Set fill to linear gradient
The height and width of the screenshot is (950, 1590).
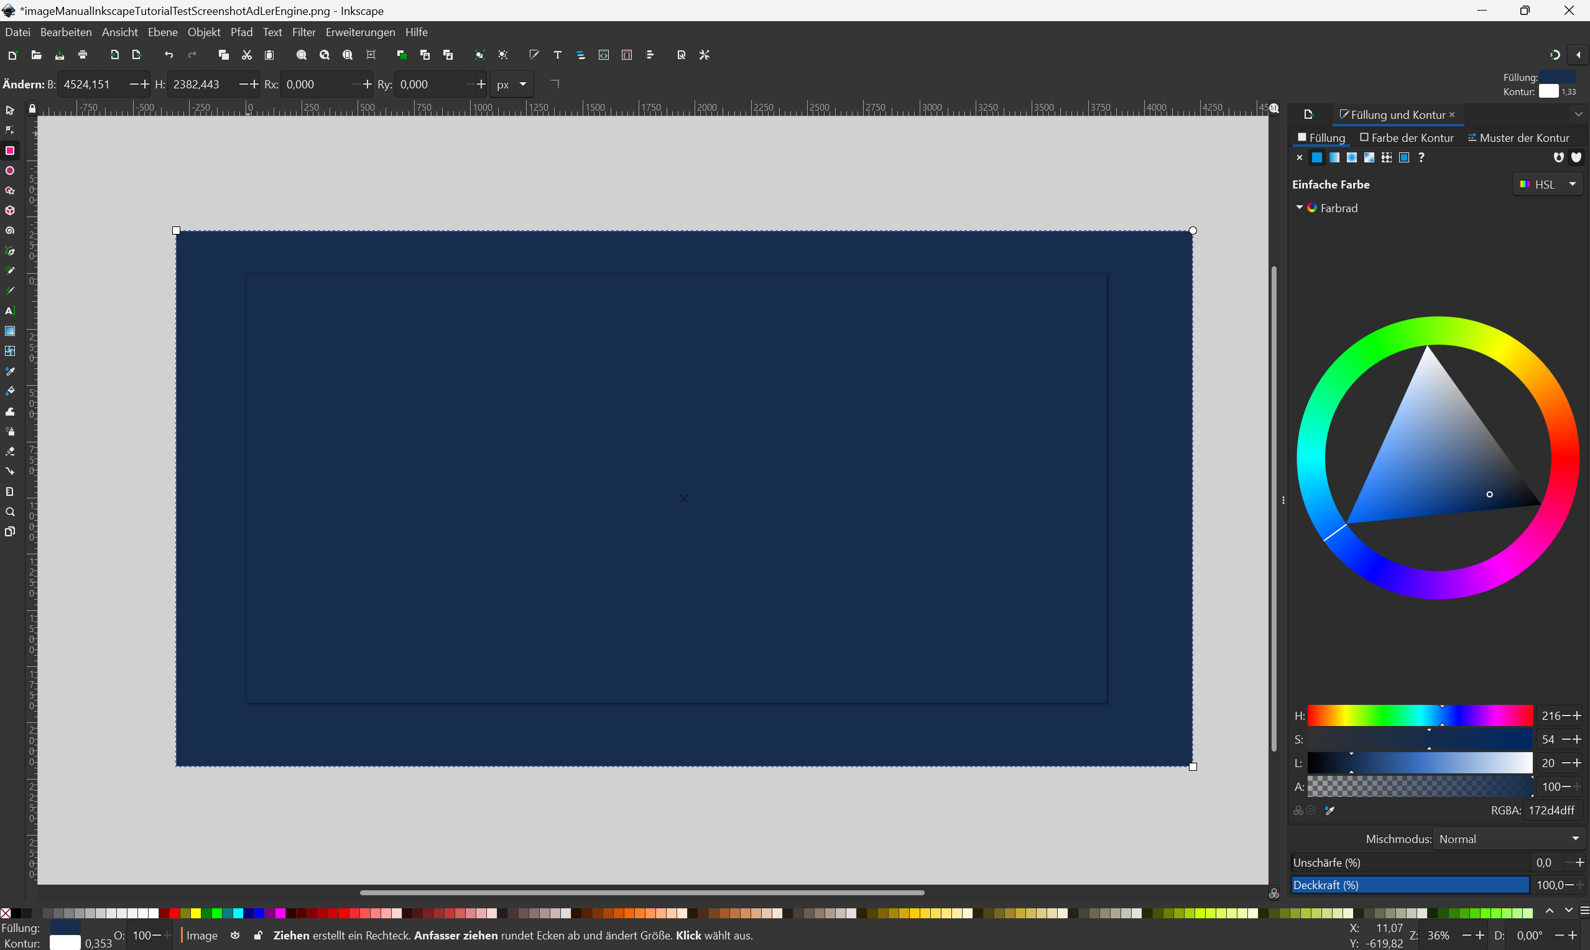(1334, 157)
